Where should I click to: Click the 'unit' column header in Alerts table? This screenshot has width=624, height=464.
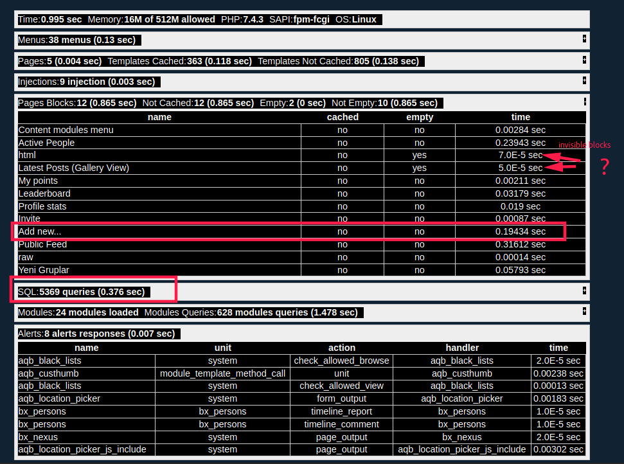click(222, 348)
